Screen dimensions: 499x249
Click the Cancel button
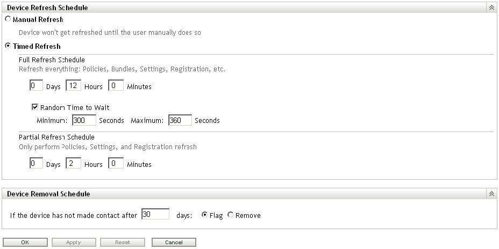(x=174, y=243)
